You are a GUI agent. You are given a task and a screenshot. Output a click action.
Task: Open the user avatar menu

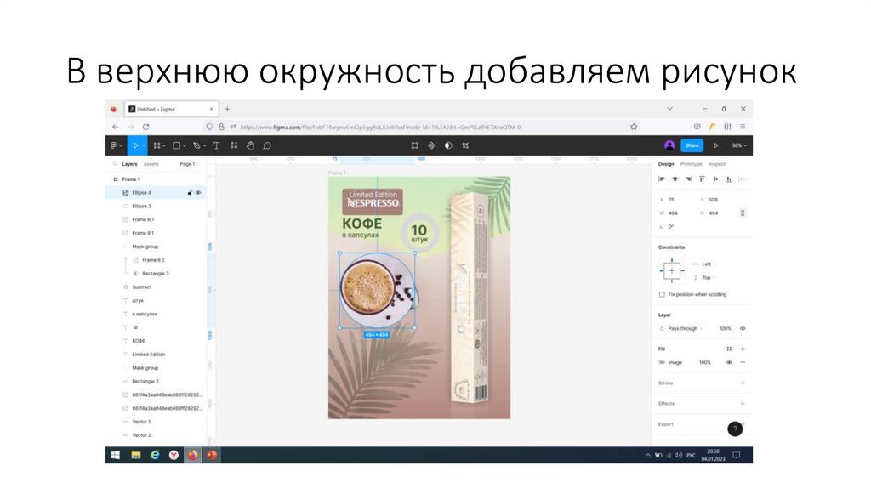pos(669,145)
